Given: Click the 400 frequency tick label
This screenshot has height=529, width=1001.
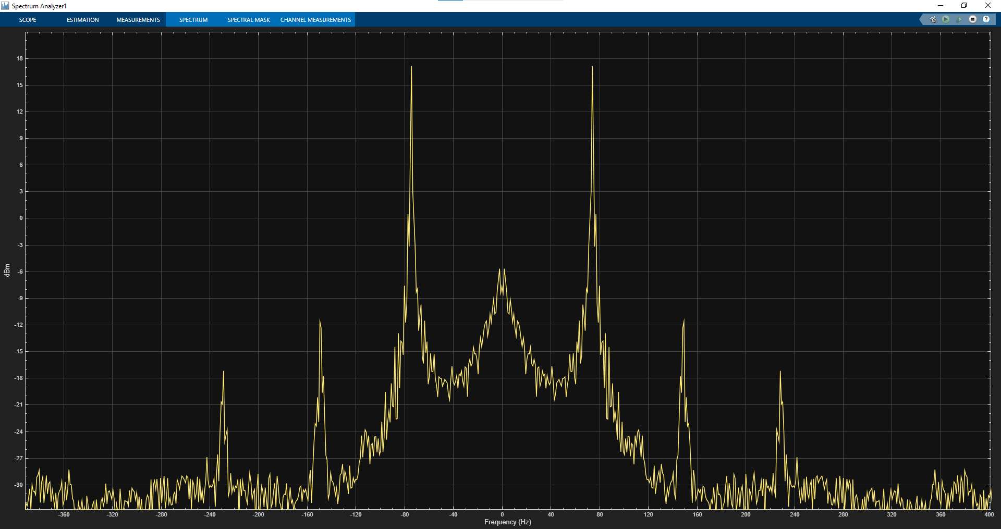Looking at the screenshot, I should 989,514.
